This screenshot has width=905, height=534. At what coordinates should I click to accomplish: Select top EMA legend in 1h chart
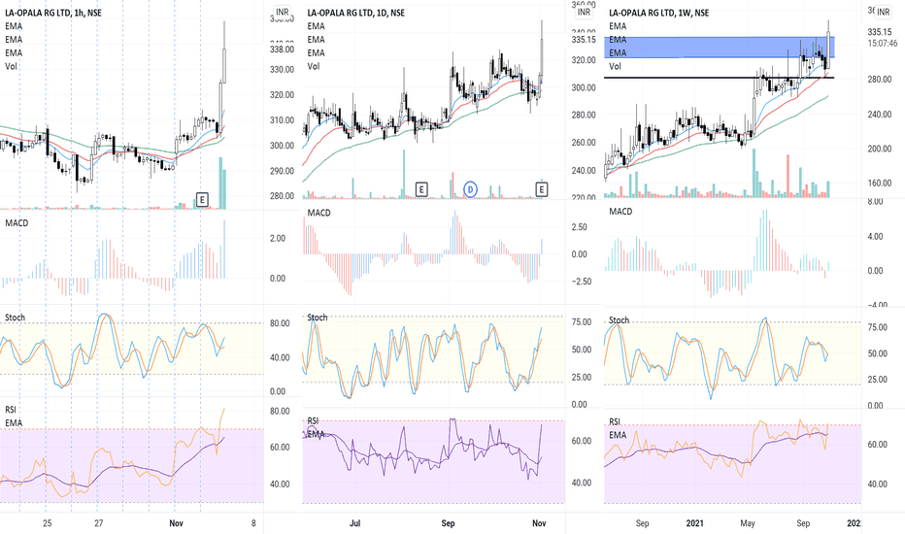pyautogui.click(x=14, y=26)
